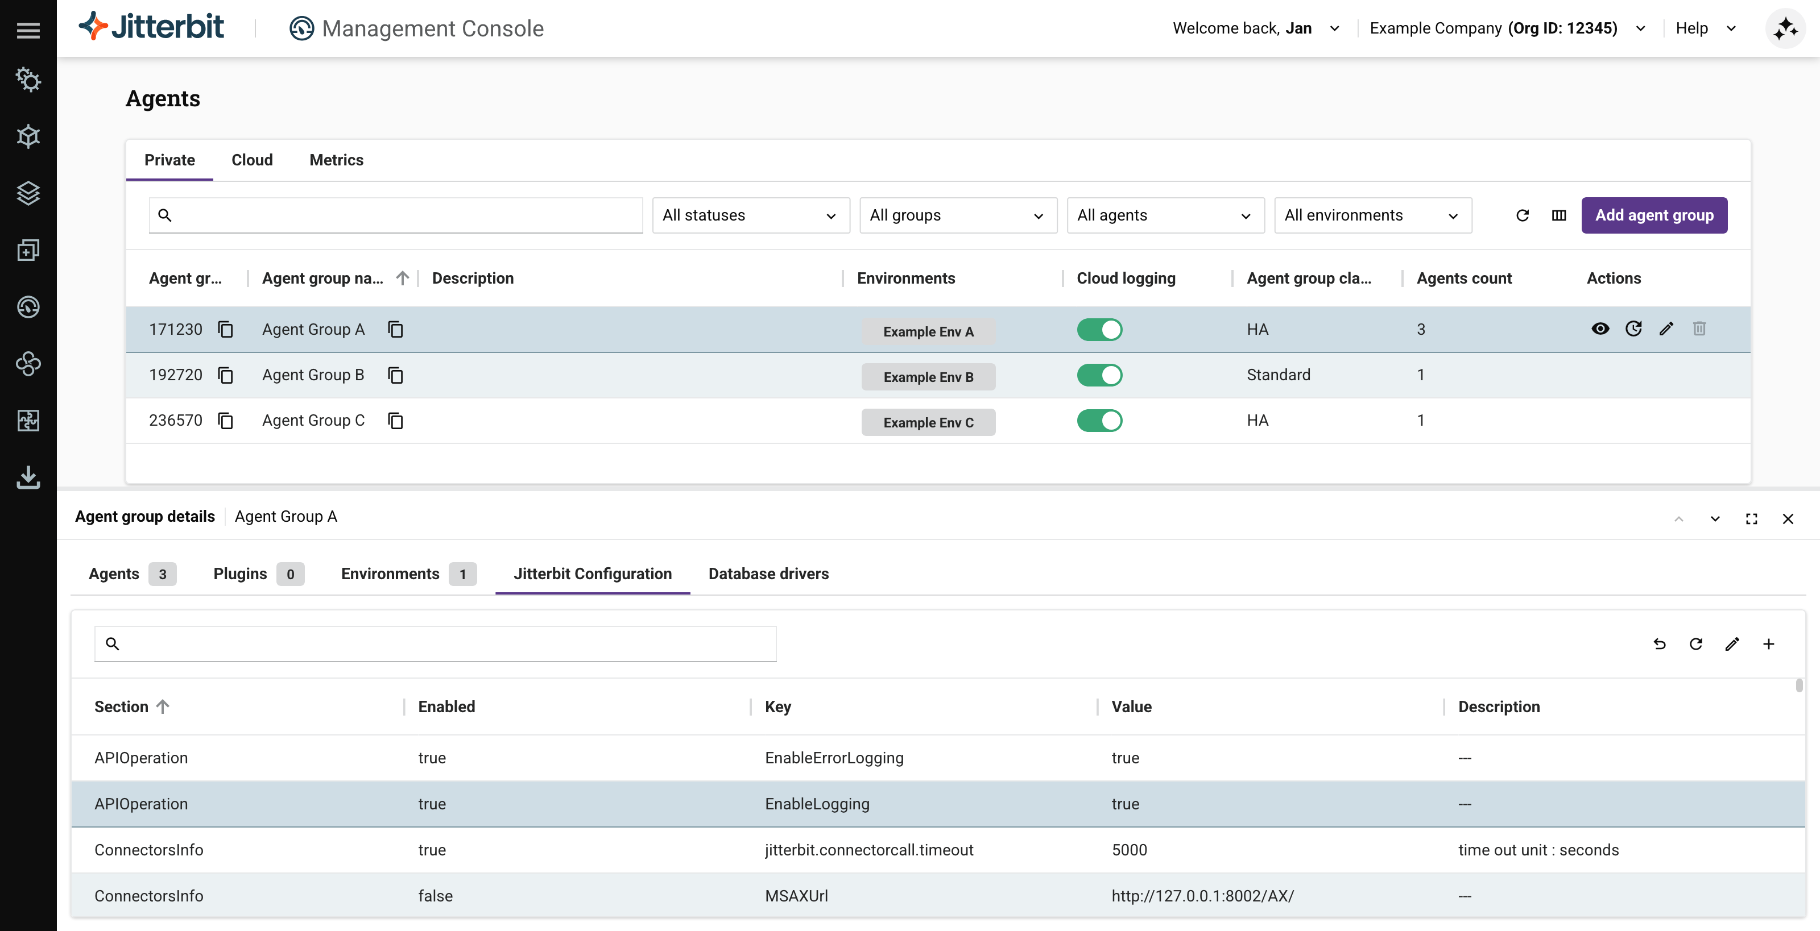Delete Agent Group A using the trash icon
This screenshot has height=931, width=1820.
click(1700, 329)
